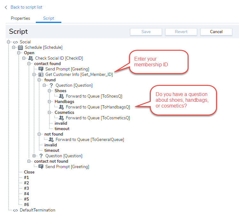Click the Save button

pos(146,32)
